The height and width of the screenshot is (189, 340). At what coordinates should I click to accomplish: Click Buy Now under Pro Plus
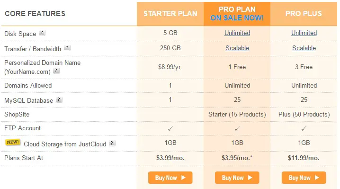click(304, 178)
